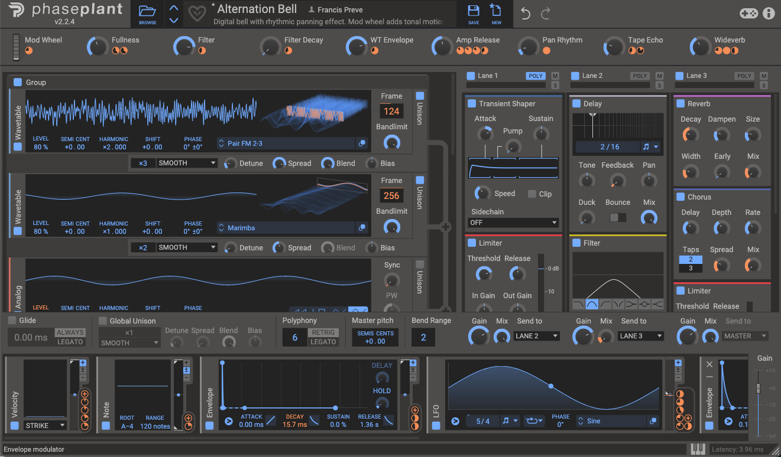
Task: Click the plus between generator groups
Action: [x=445, y=226]
